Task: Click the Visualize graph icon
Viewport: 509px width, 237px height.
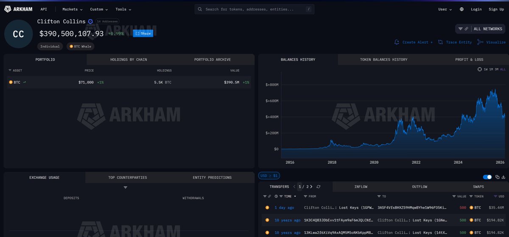Action: (480, 42)
